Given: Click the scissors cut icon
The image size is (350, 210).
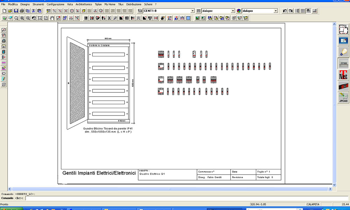Looking at the screenshot, I should point(33,11).
